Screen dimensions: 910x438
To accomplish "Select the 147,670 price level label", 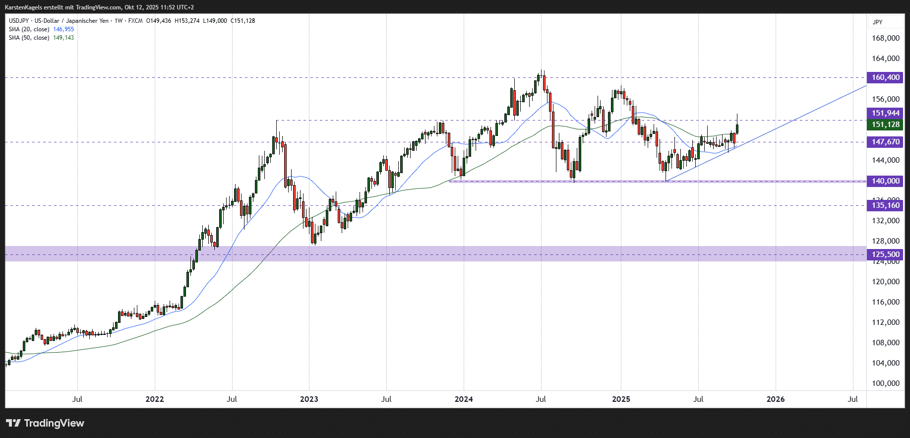I will tap(885, 142).
